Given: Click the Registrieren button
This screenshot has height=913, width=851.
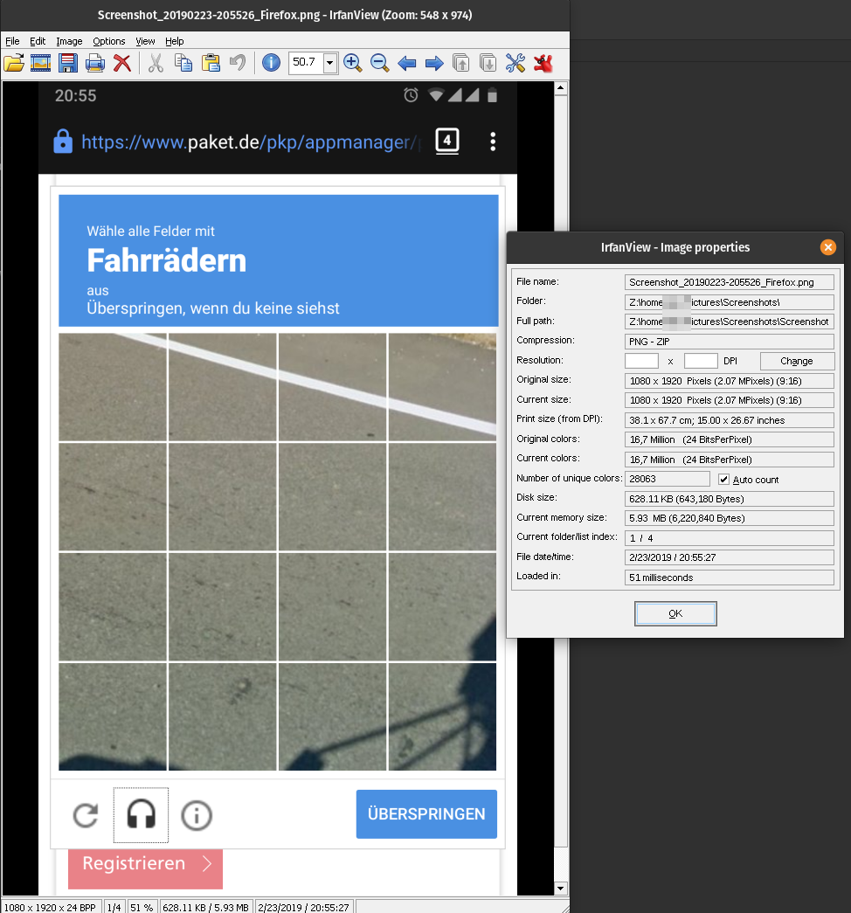Looking at the screenshot, I should click(145, 868).
